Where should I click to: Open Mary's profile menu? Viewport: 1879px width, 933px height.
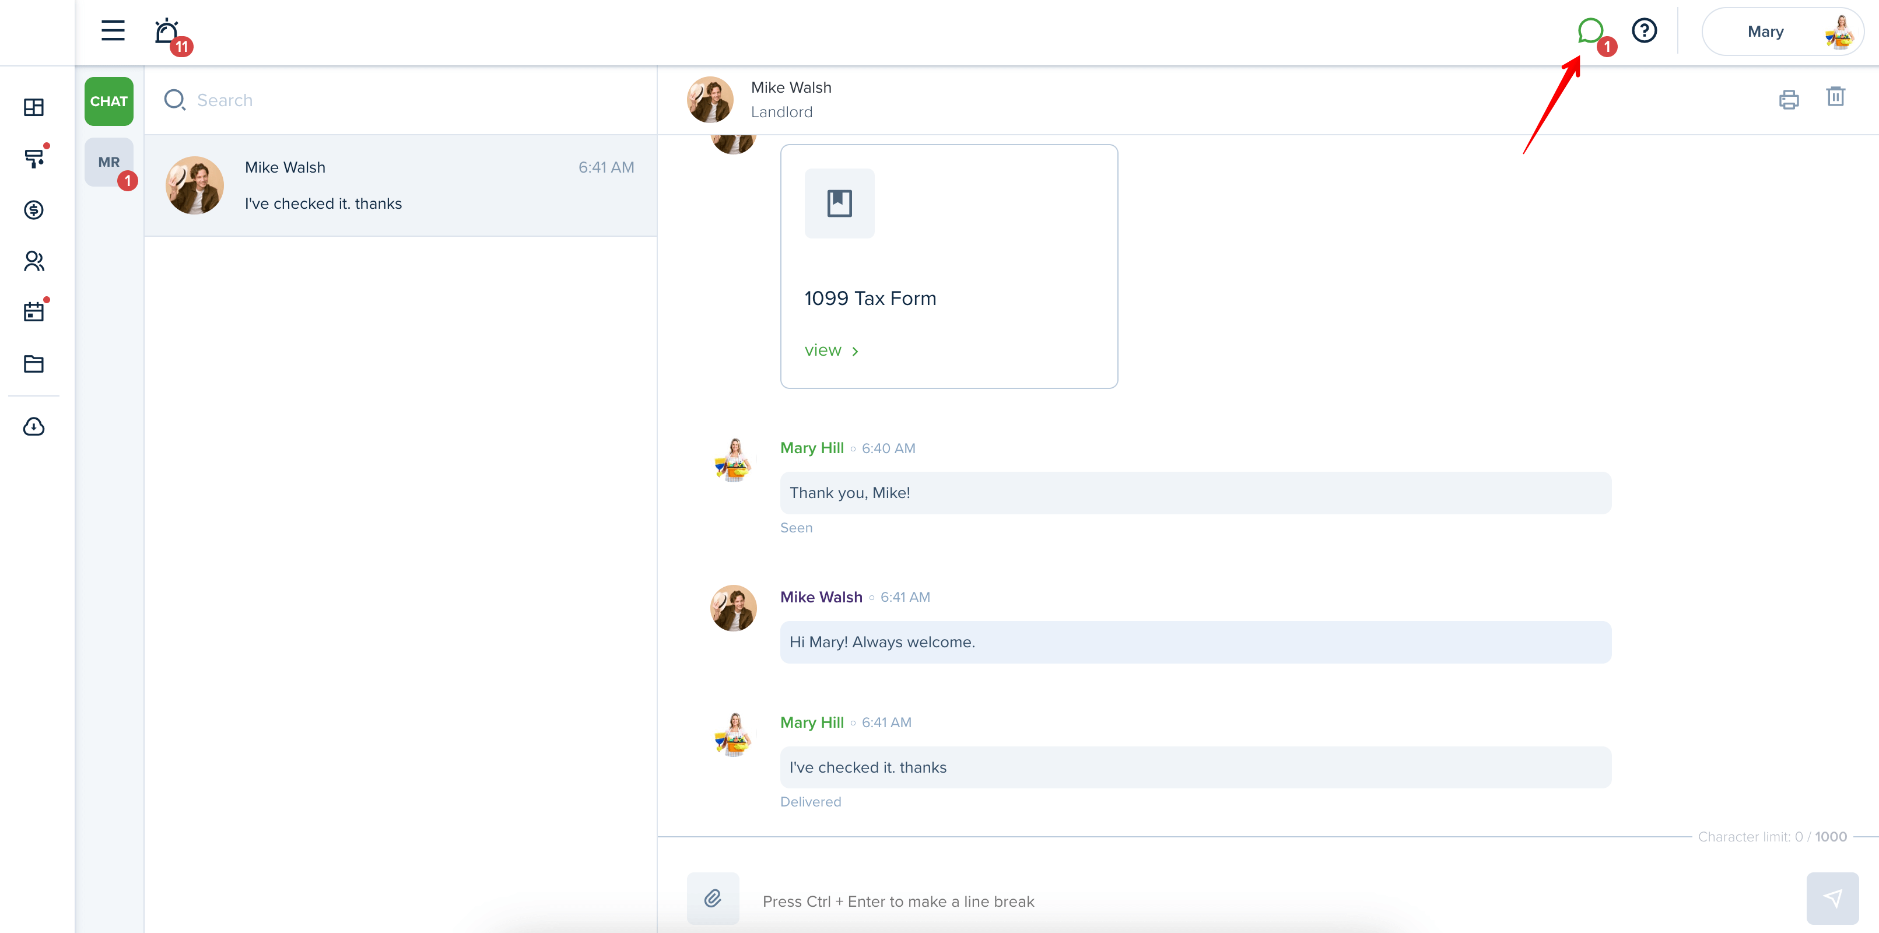(1782, 31)
